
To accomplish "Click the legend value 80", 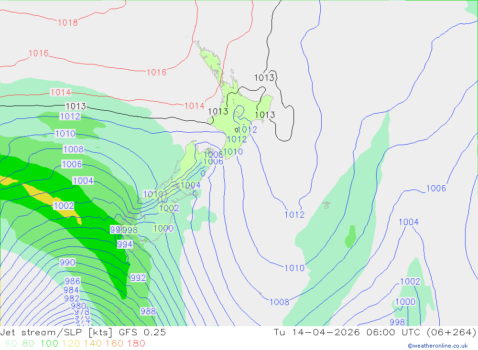I will pos(28,343).
